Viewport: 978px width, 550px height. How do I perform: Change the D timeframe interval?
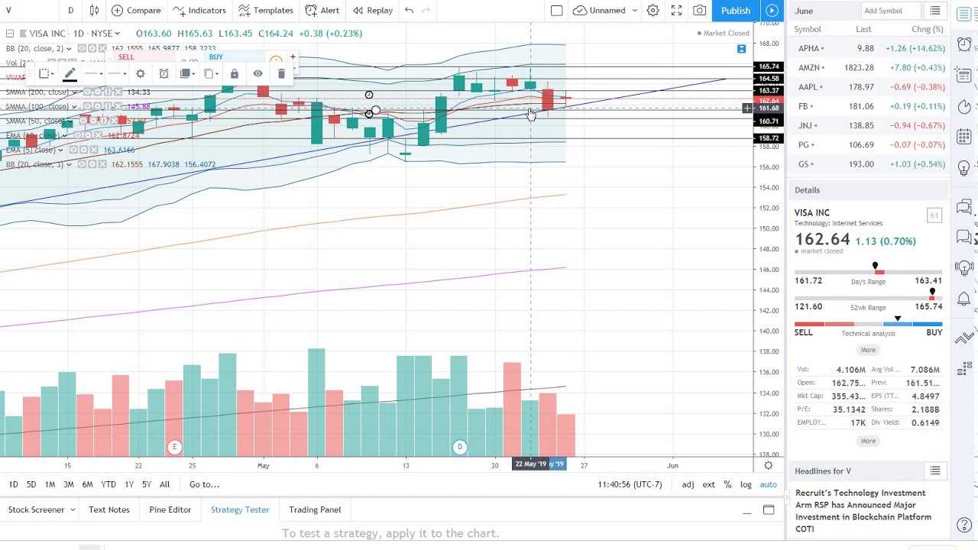70,11
